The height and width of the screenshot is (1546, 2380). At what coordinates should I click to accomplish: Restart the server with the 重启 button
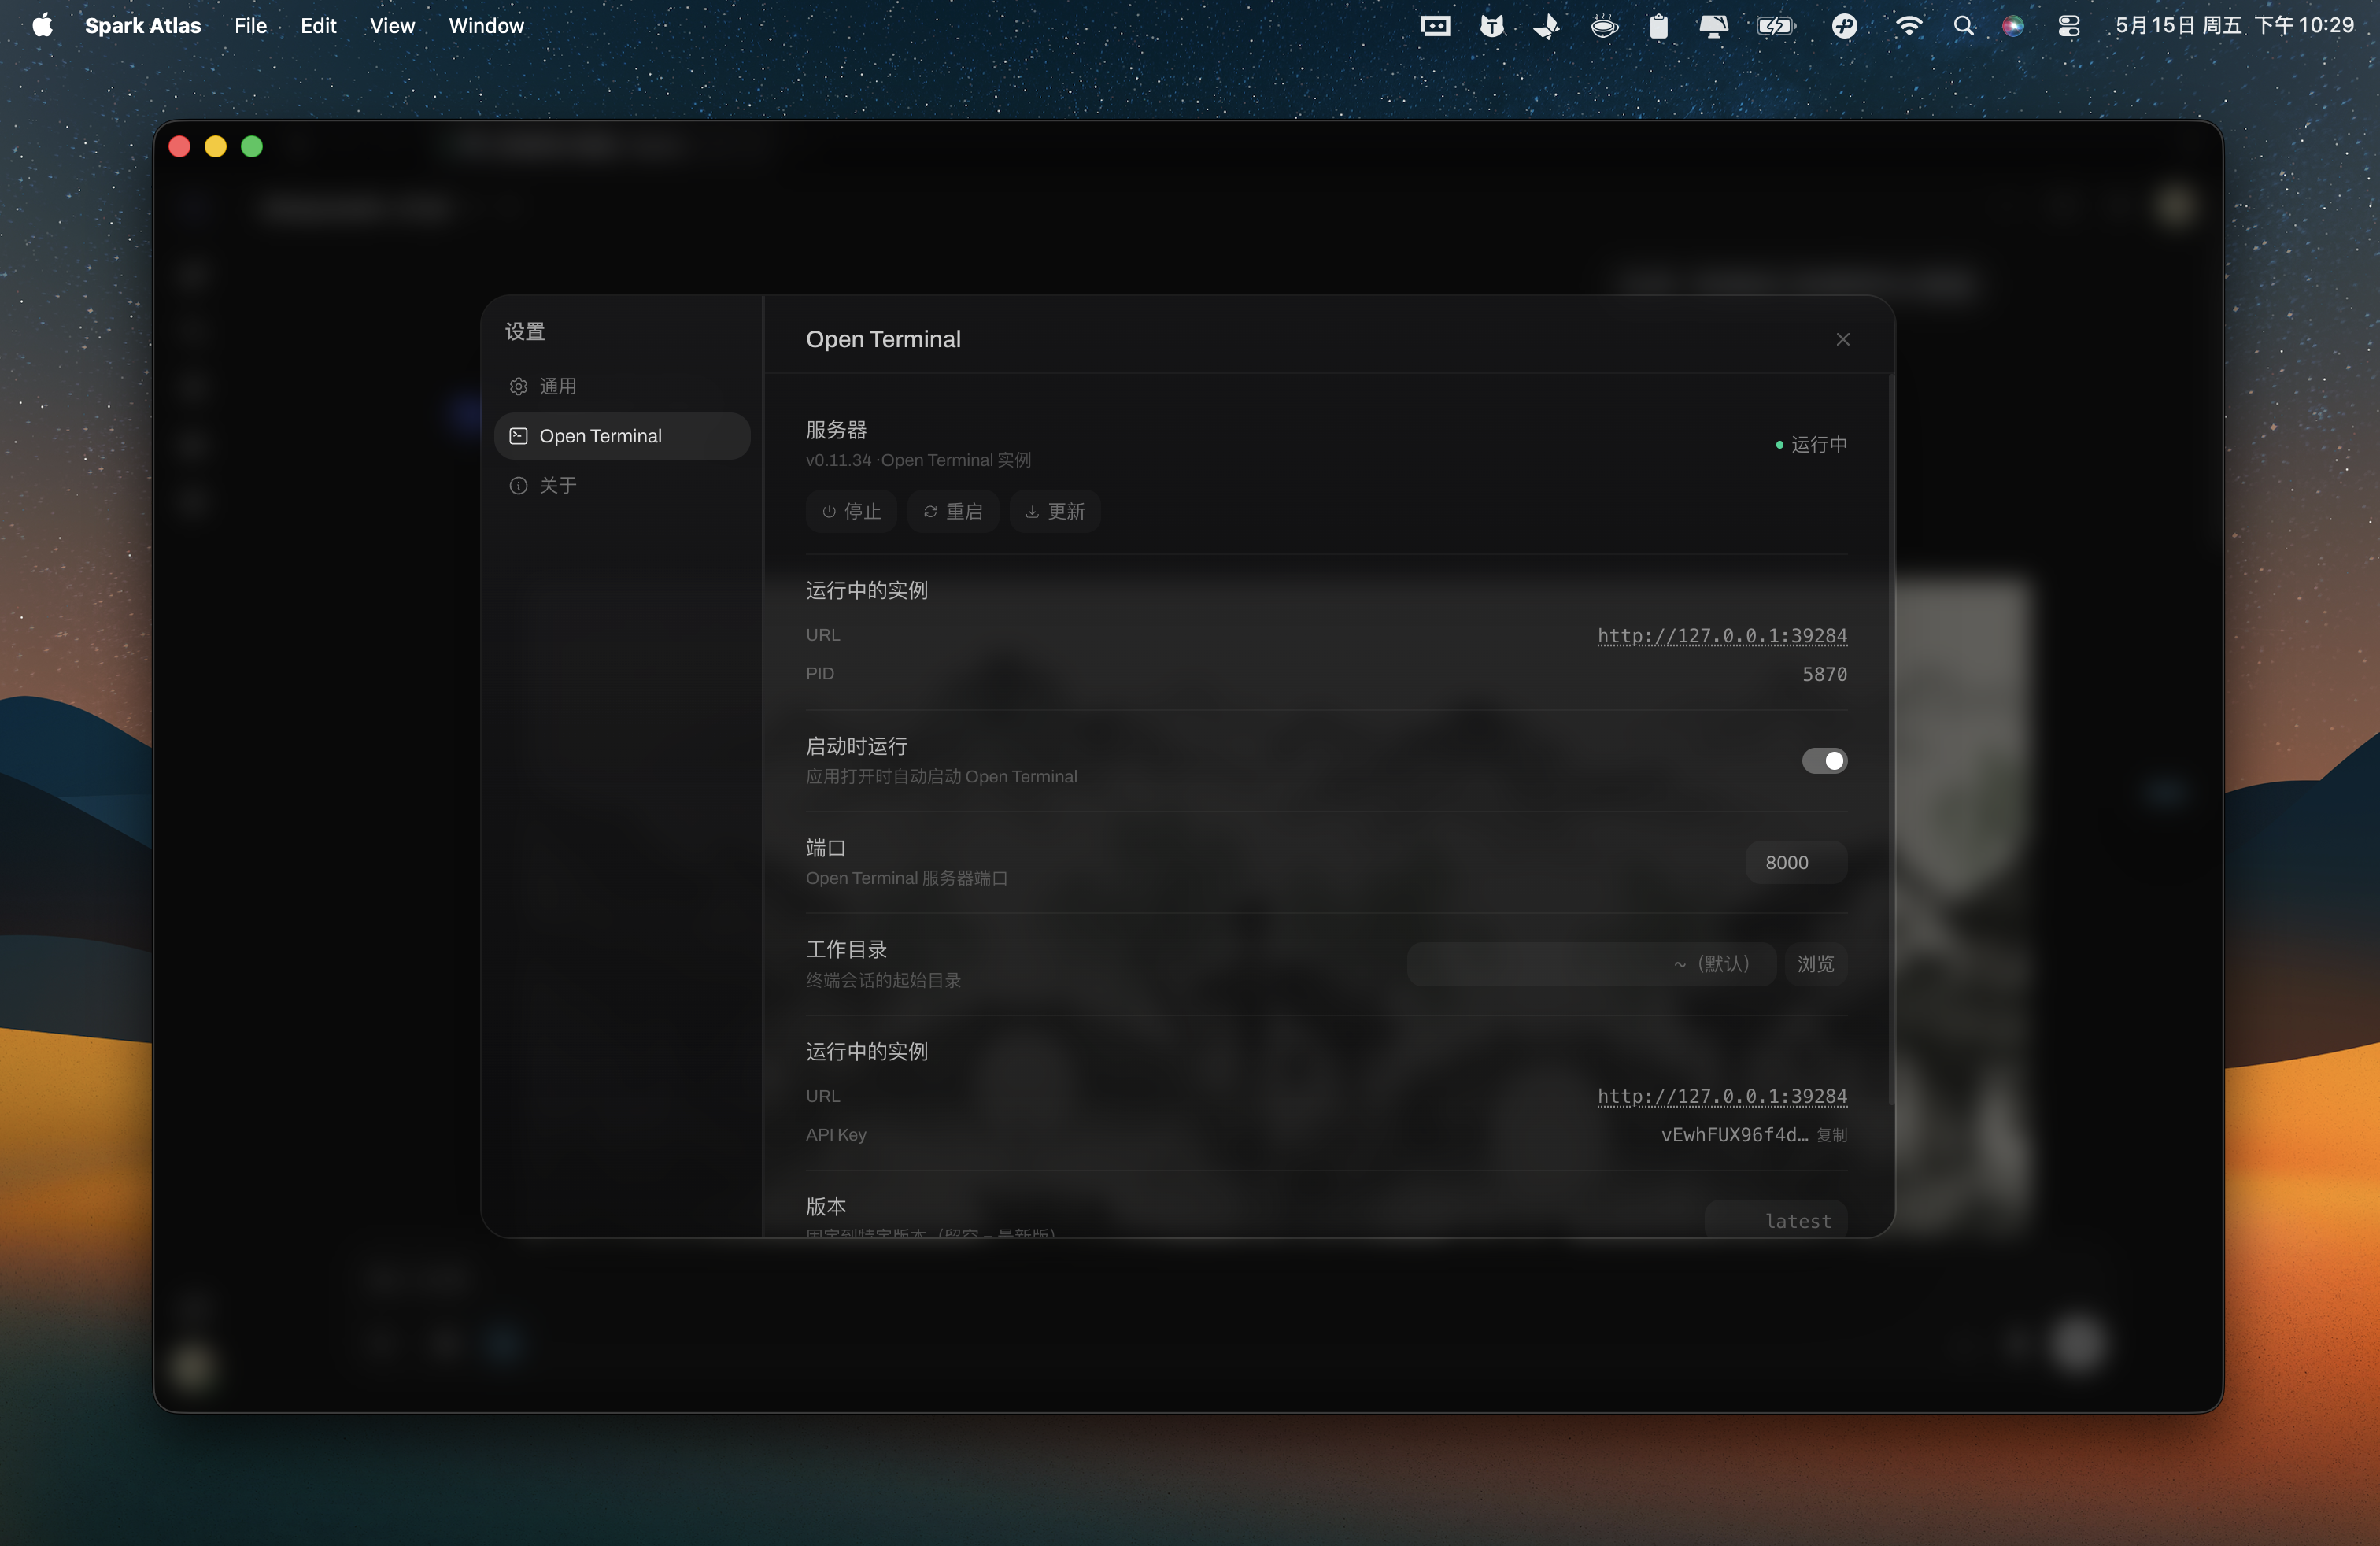(953, 512)
